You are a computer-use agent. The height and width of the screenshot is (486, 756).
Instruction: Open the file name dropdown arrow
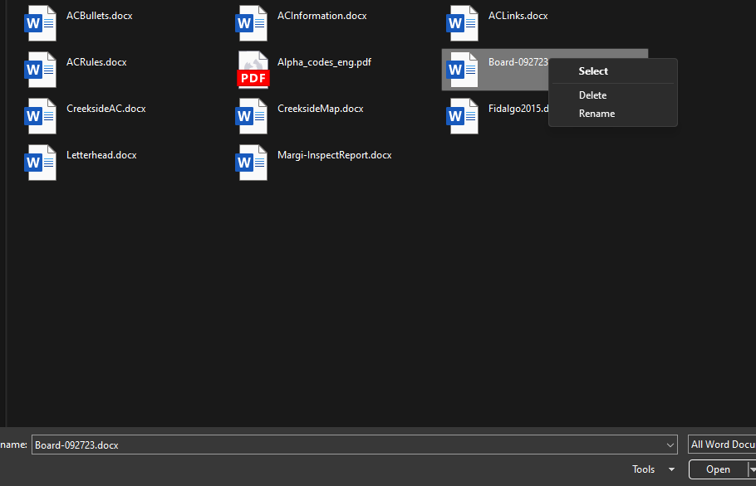tap(670, 445)
